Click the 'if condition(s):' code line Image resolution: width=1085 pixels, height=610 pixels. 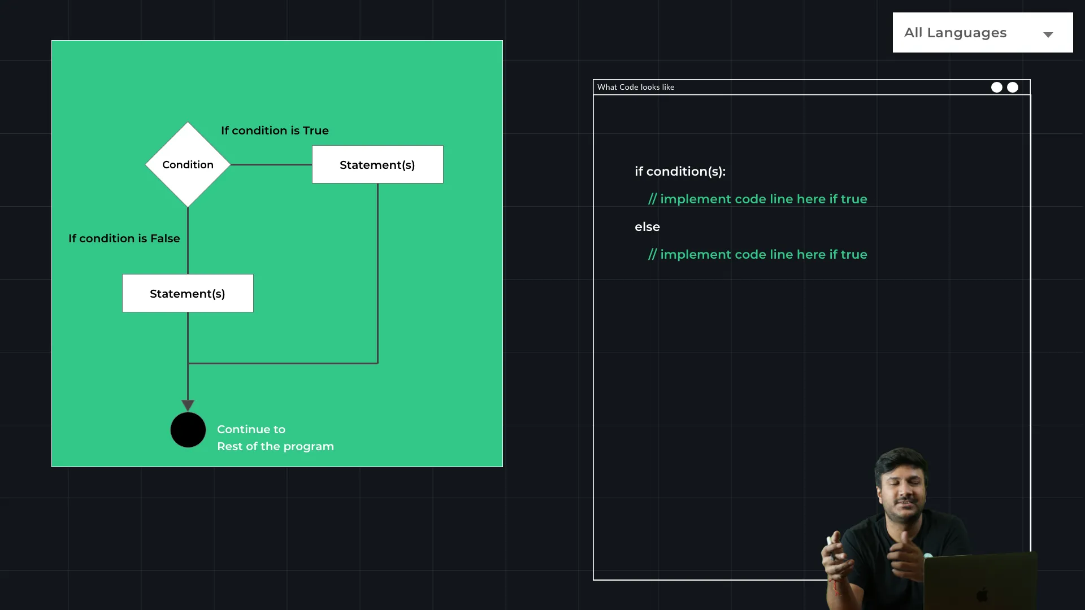tap(680, 171)
